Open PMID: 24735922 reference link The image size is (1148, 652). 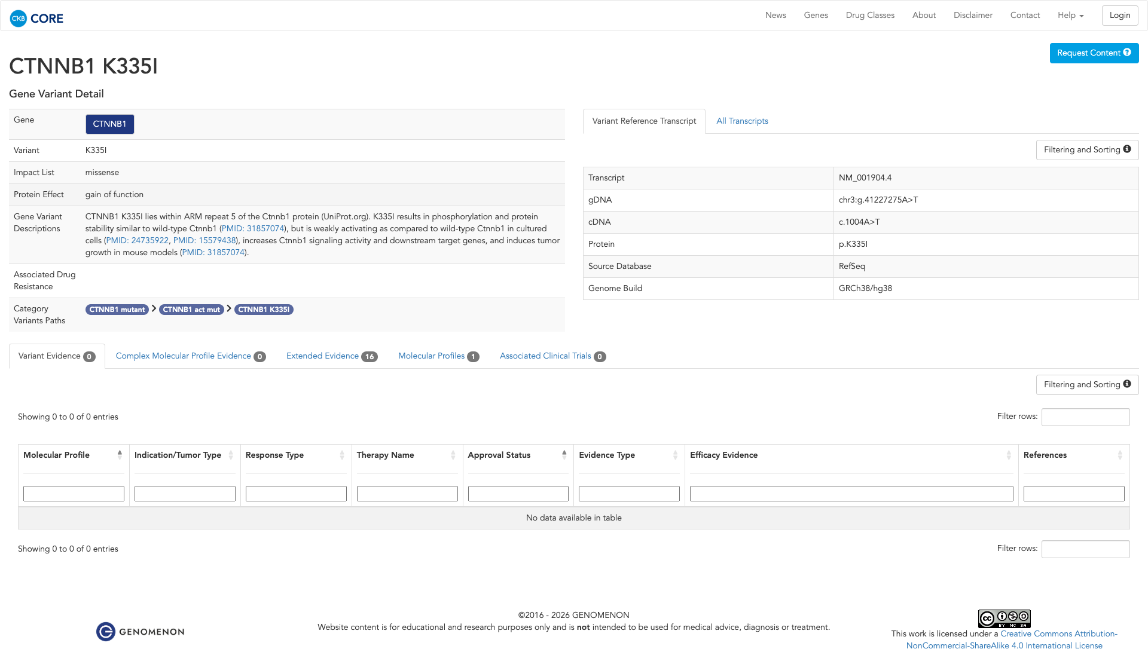(x=138, y=241)
